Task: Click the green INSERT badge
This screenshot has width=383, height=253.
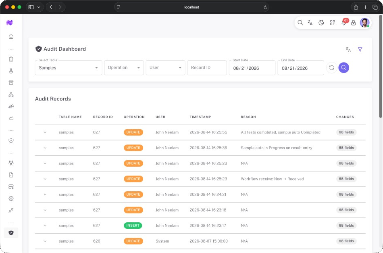Action: point(133,226)
